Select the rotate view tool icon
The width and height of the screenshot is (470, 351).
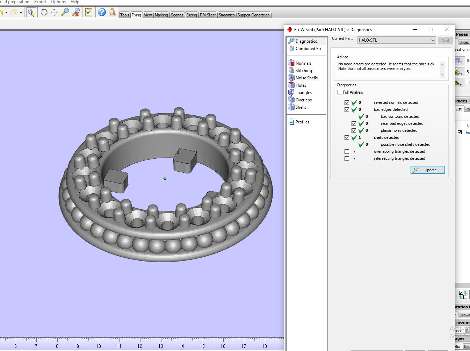[44, 13]
